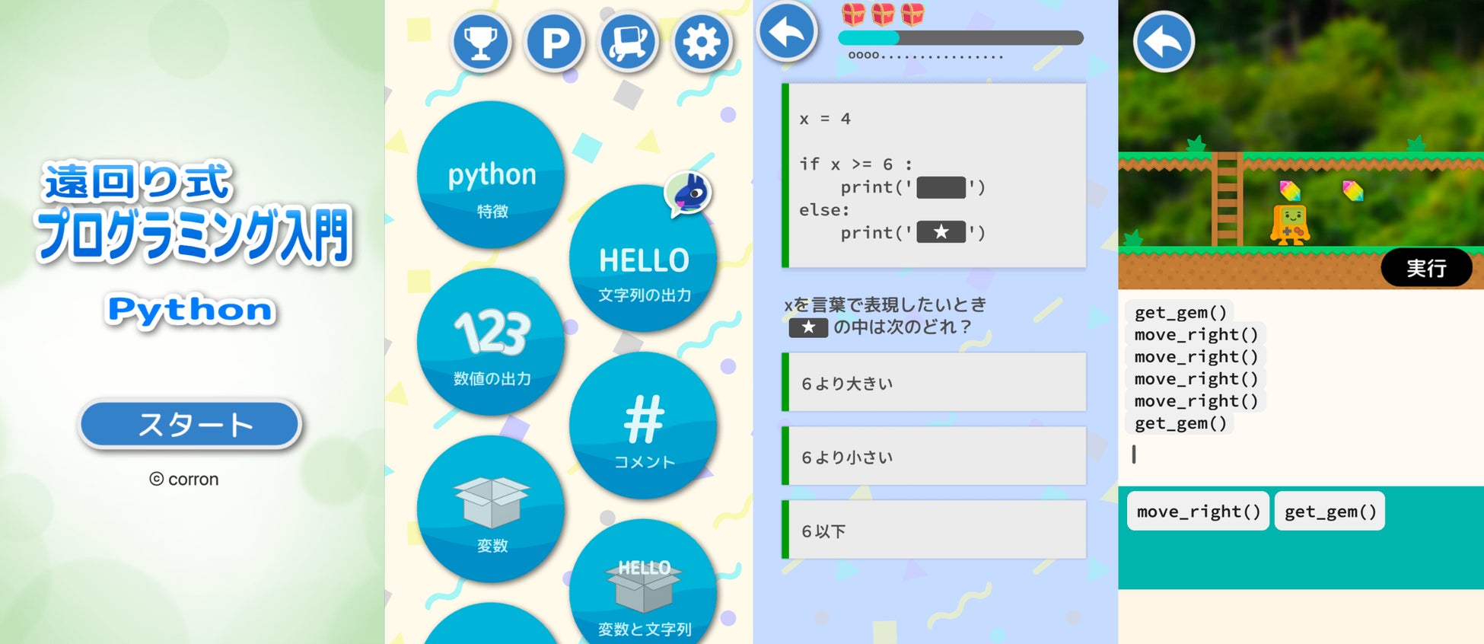Open the trophy achievements icon
The width and height of the screenshot is (1484, 644).
[x=480, y=43]
